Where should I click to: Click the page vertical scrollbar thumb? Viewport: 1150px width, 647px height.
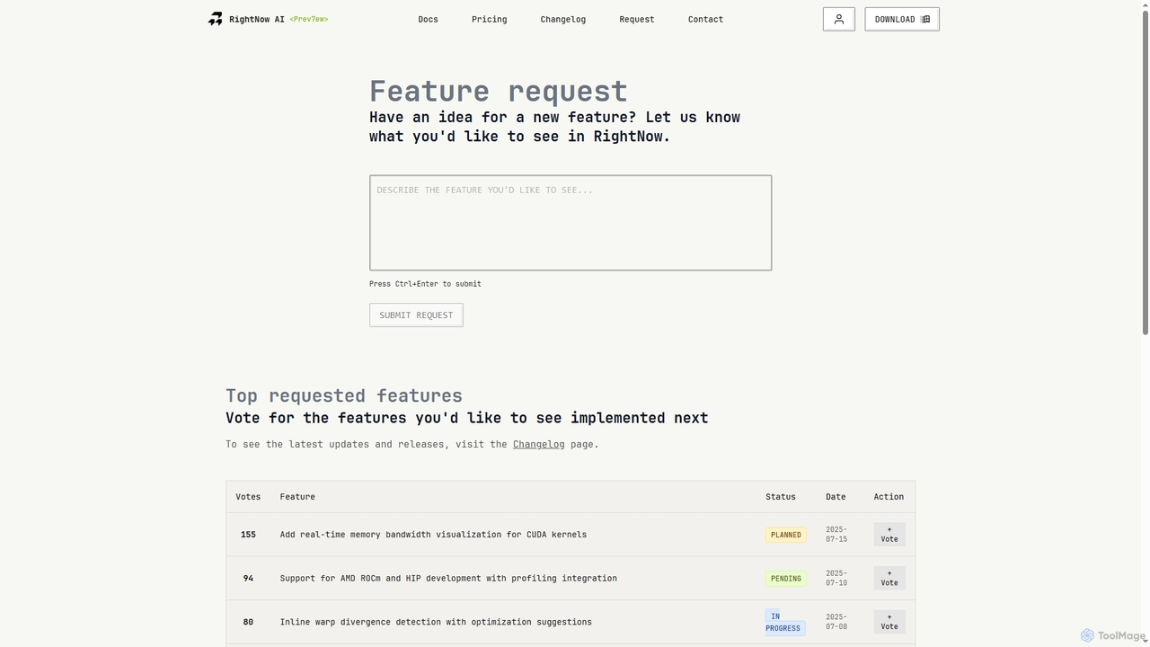pos(1146,171)
